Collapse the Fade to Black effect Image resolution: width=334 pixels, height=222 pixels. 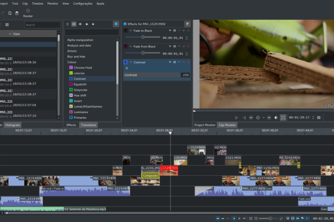[x=130, y=31]
